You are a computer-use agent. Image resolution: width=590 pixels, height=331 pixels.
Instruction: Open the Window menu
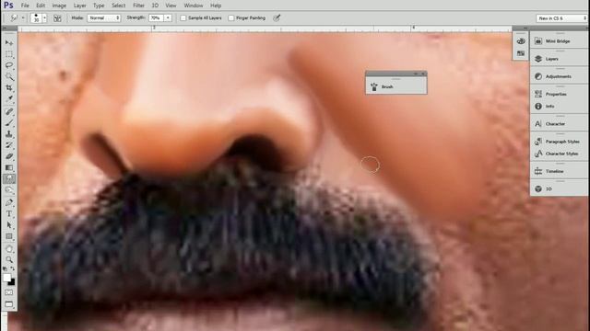click(194, 6)
